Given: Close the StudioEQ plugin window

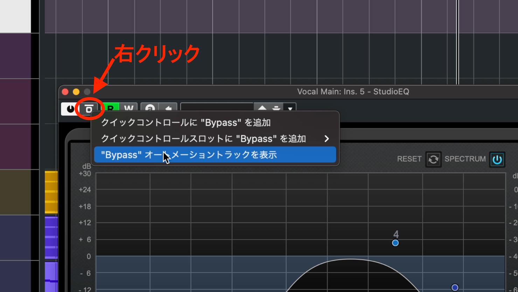Looking at the screenshot, I should click(65, 92).
